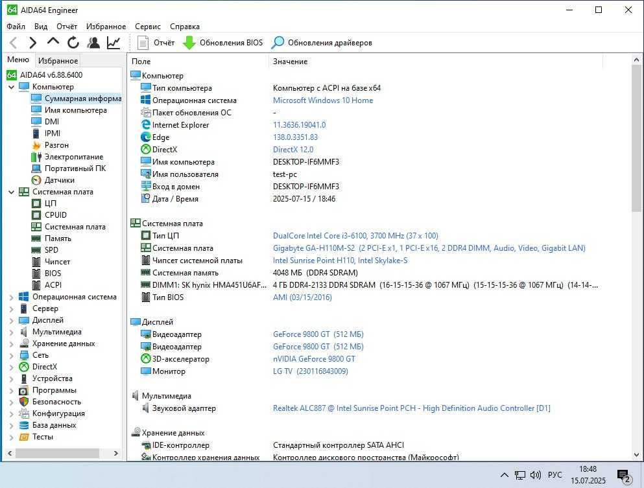Screen dimensions: 644x488
Task: Open the Сервис menu
Action: pyautogui.click(x=148, y=27)
